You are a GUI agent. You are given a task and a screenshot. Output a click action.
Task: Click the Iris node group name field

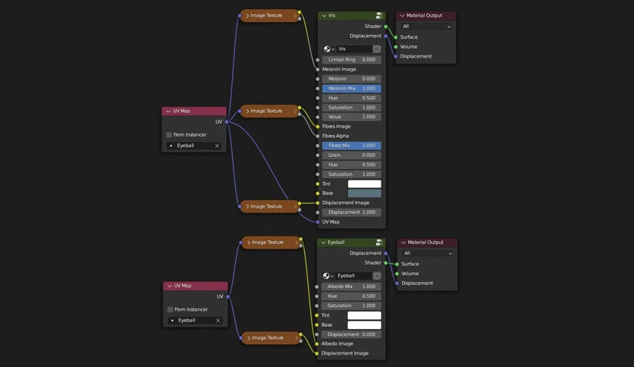click(354, 49)
